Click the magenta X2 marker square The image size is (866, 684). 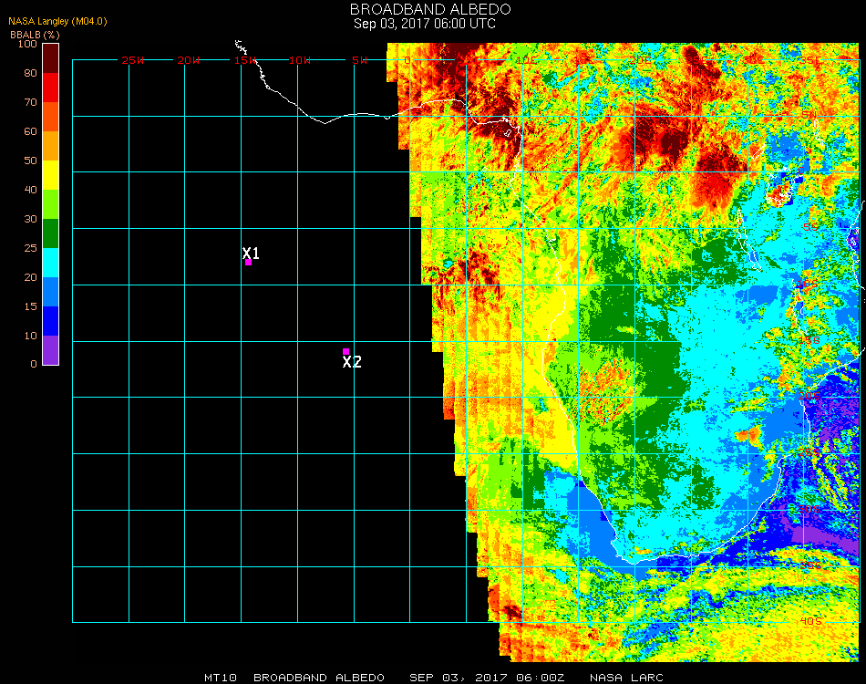345,351
